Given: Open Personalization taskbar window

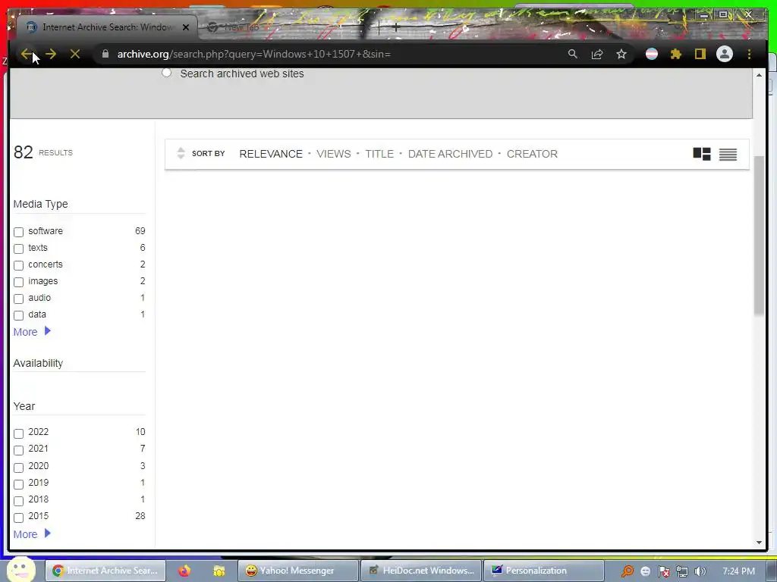Looking at the screenshot, I should tap(543, 571).
